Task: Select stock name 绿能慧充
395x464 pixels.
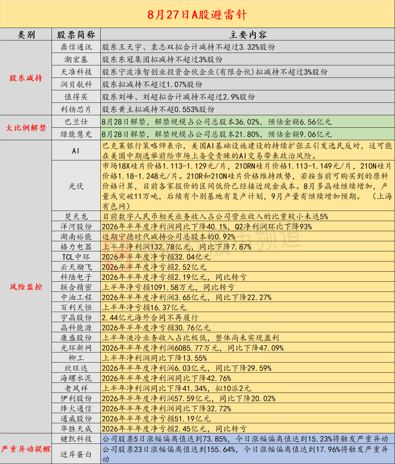Action: pyautogui.click(x=76, y=134)
